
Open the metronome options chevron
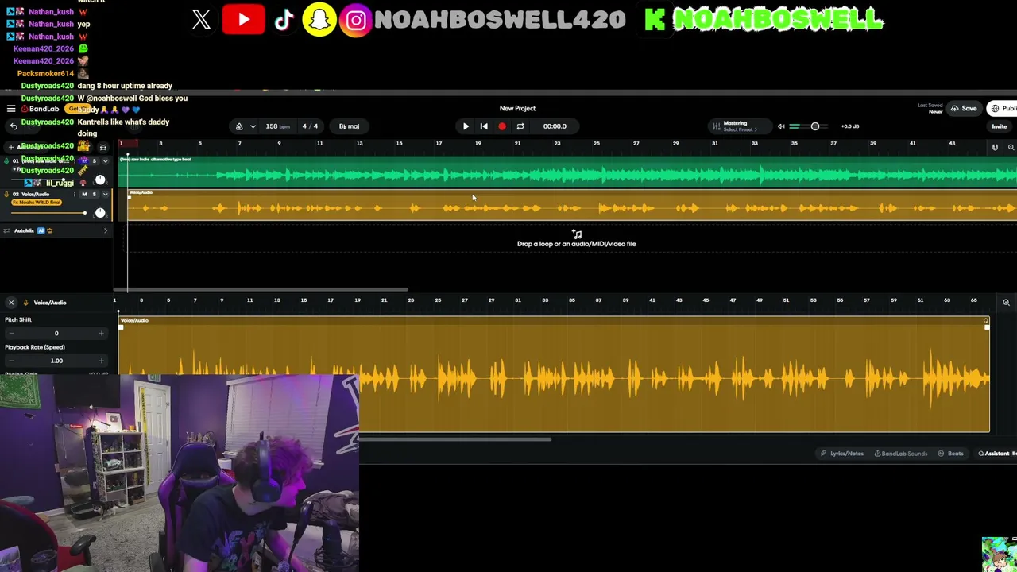[253, 126]
